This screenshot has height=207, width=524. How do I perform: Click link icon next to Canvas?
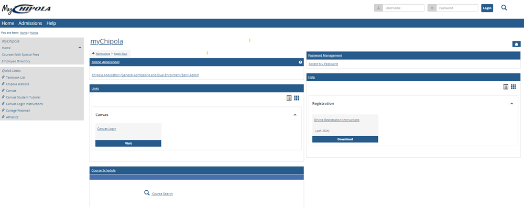pyautogui.click(x=3, y=91)
